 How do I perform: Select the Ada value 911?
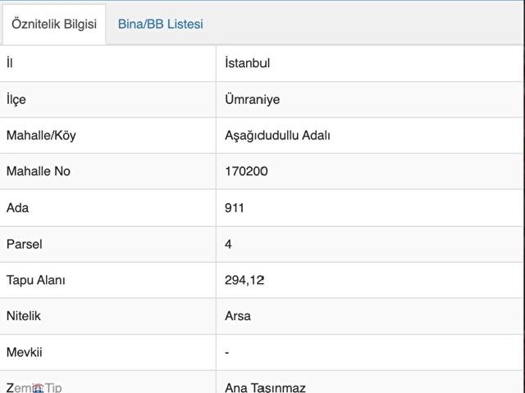tap(235, 208)
